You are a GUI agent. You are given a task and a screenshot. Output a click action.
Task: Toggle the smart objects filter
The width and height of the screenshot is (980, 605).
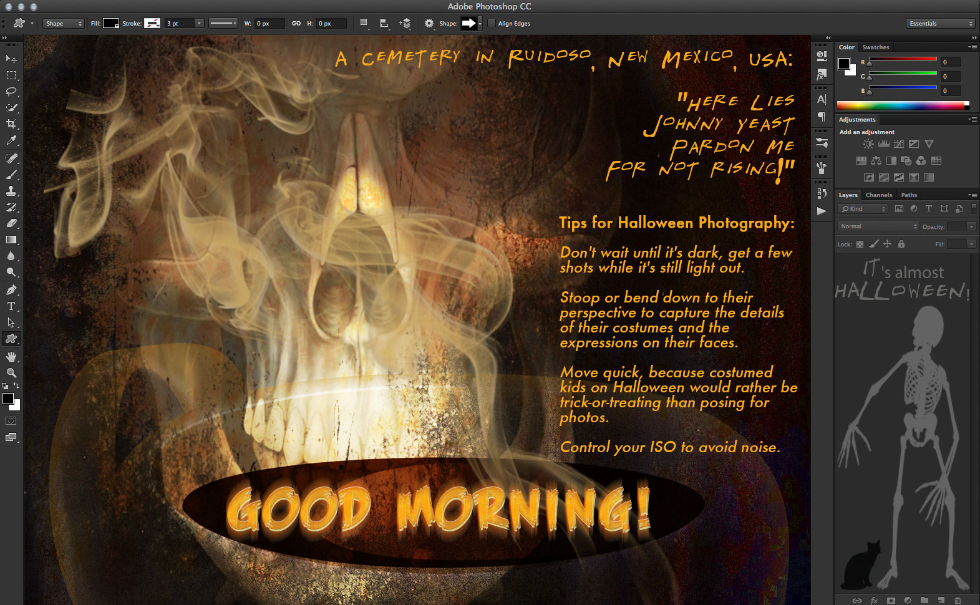(959, 209)
